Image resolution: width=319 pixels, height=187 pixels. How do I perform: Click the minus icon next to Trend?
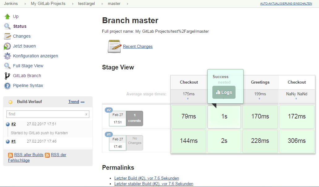click(83, 102)
